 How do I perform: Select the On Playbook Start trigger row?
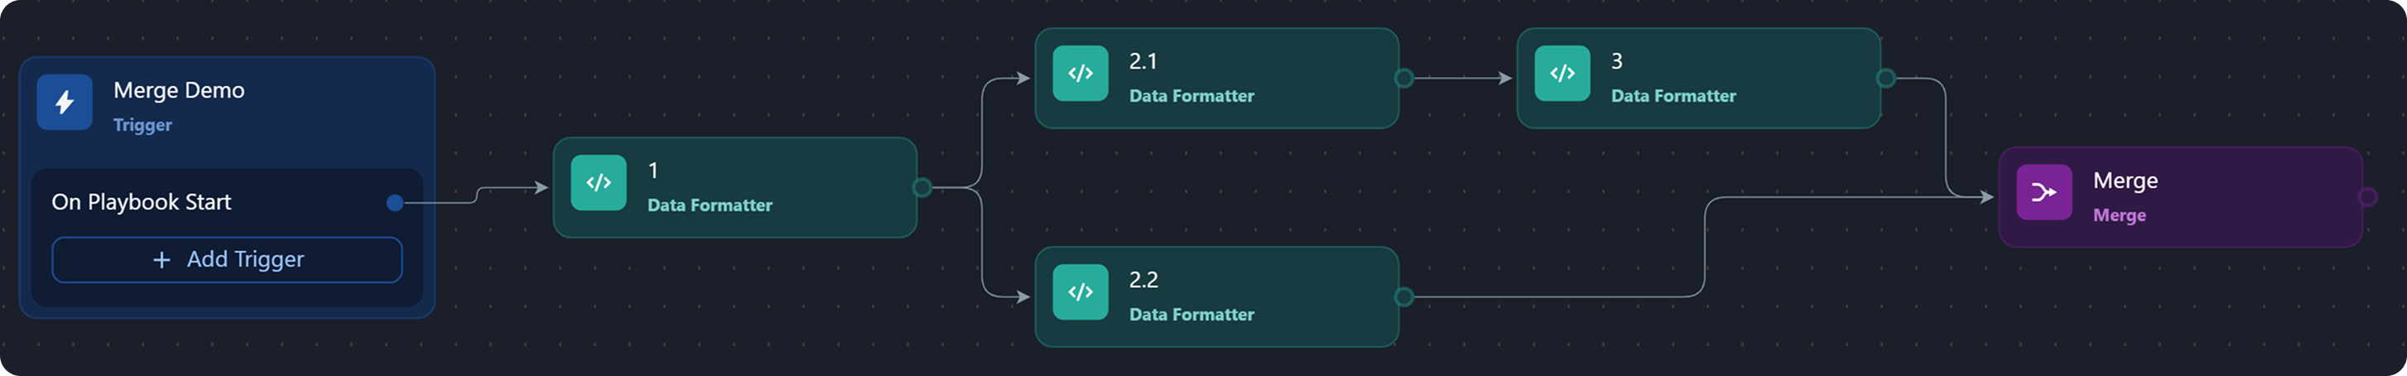point(142,202)
